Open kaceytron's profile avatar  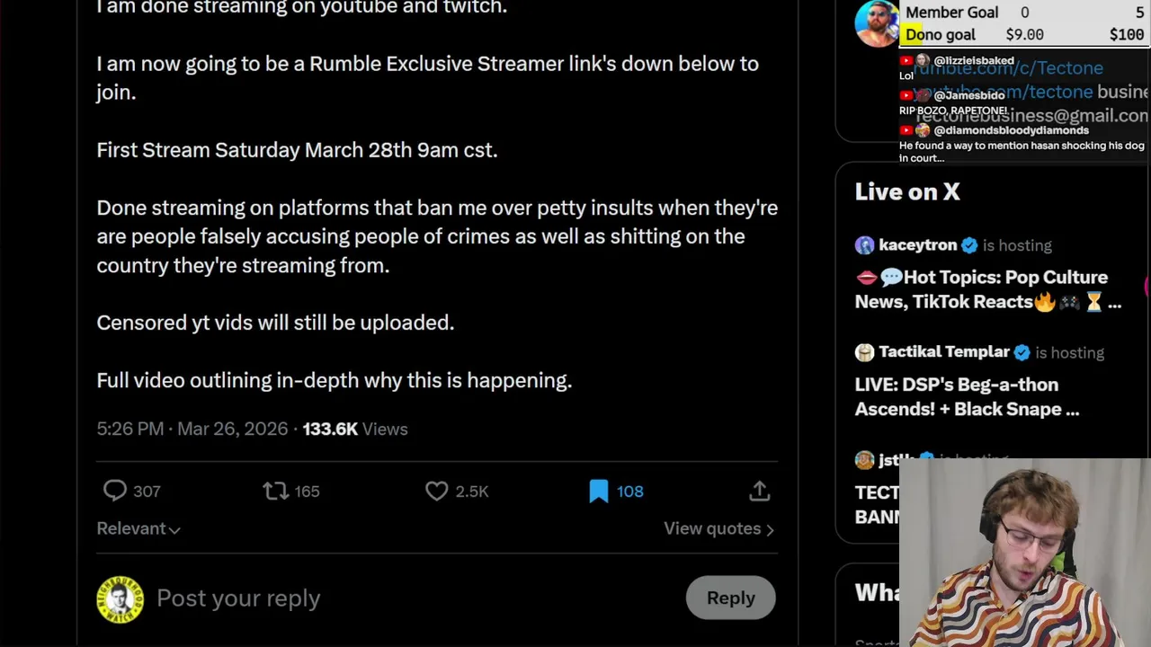click(864, 245)
